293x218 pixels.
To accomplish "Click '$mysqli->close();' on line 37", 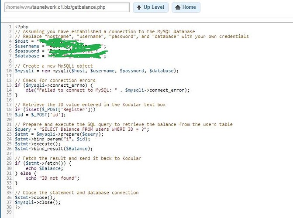I will pyautogui.click(x=38, y=202).
